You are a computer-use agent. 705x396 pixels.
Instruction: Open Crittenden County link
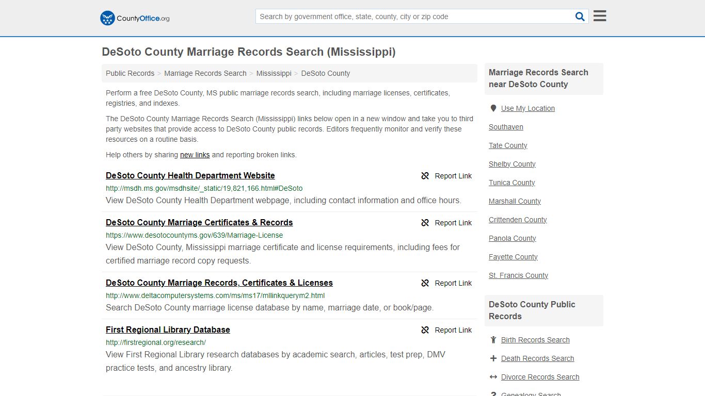coord(518,220)
